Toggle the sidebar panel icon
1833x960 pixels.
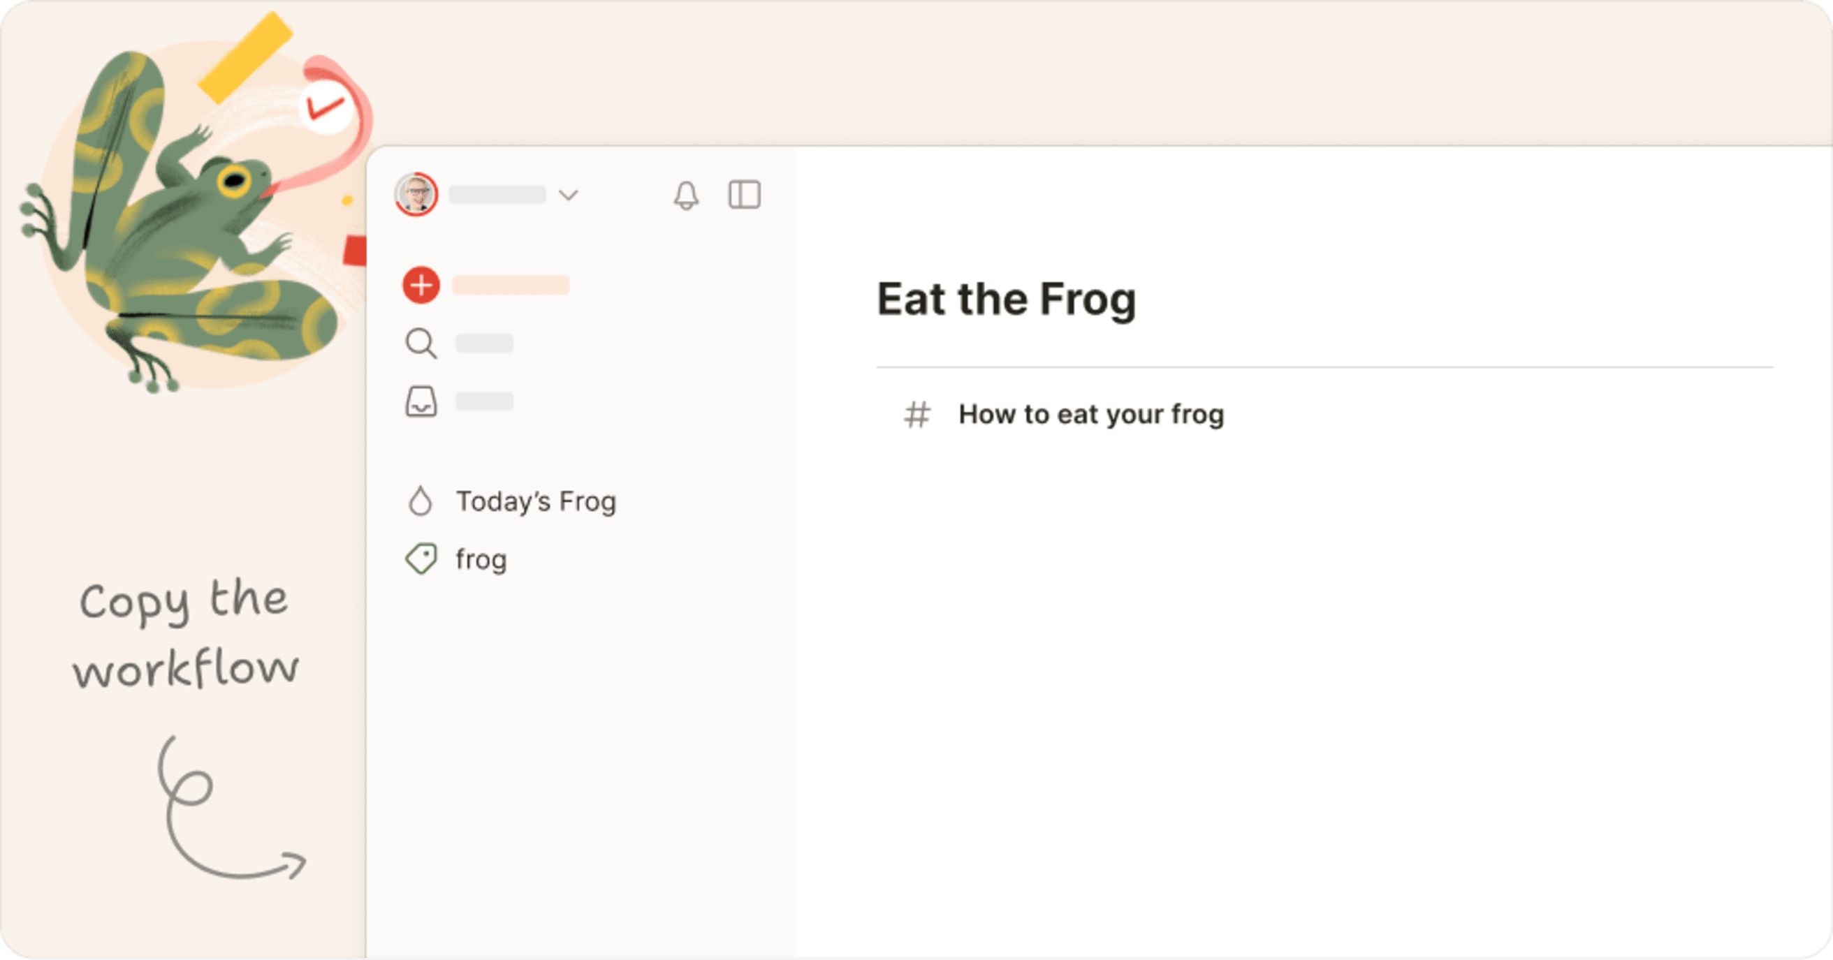tap(744, 195)
